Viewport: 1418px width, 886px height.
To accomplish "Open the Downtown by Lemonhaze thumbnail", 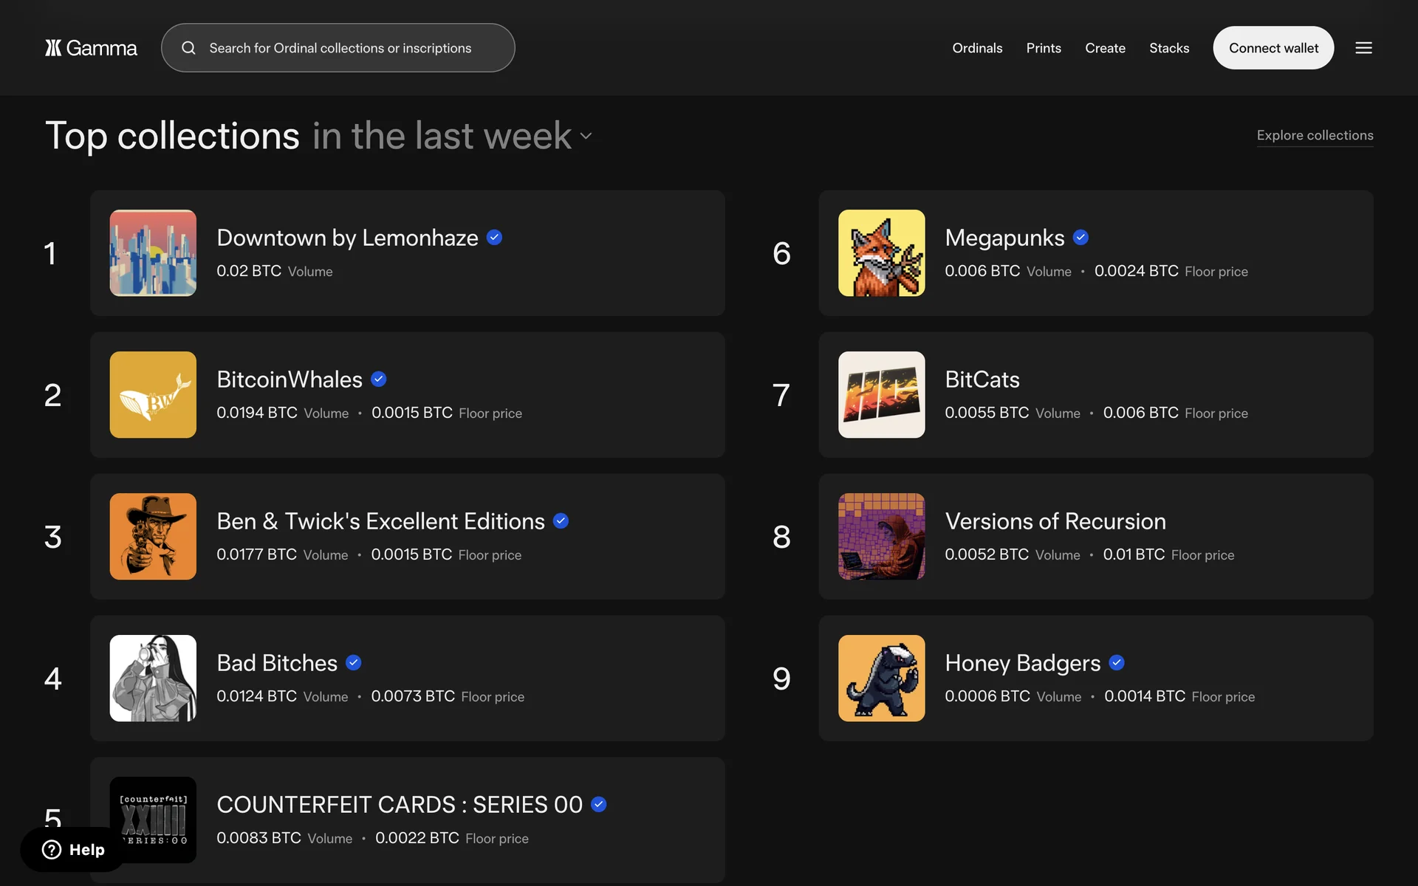I will (153, 253).
